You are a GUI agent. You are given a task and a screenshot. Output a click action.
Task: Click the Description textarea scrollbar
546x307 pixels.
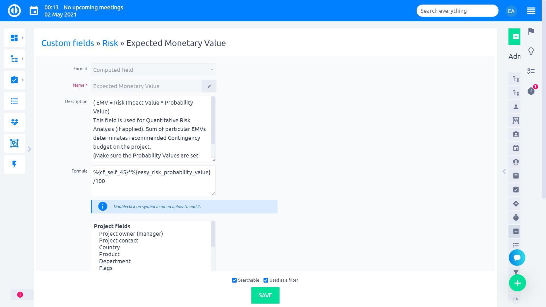point(213,121)
